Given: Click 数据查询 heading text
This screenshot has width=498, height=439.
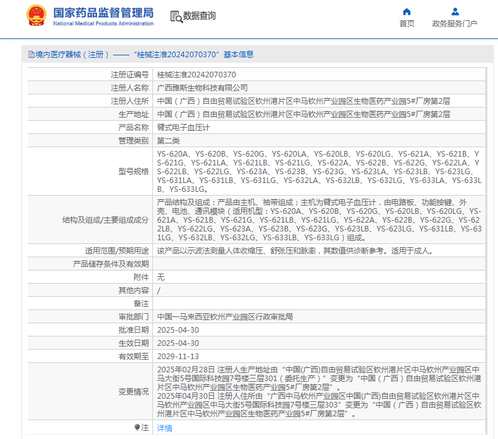Looking at the screenshot, I should (x=200, y=16).
